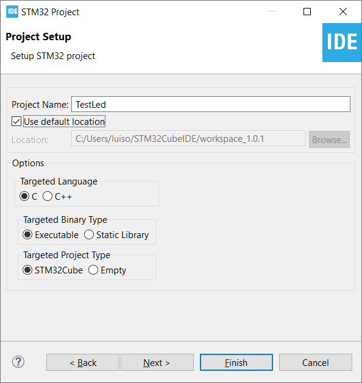Click into the Project Name field

point(211,104)
